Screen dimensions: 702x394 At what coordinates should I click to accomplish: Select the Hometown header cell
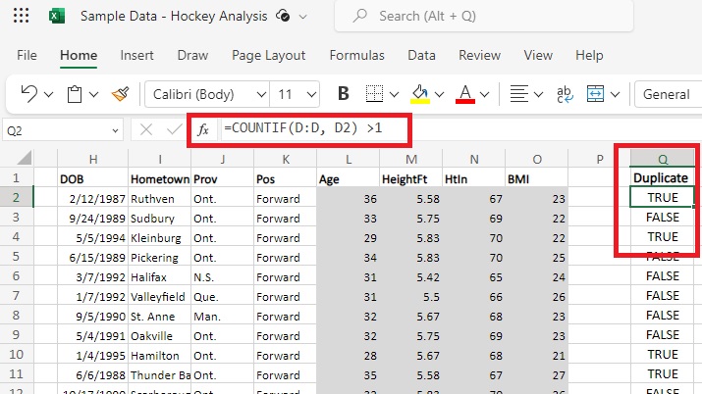click(160, 179)
